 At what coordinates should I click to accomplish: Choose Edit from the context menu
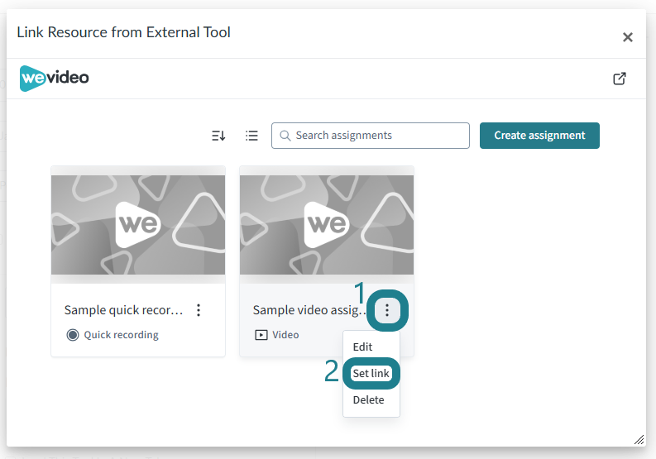362,347
